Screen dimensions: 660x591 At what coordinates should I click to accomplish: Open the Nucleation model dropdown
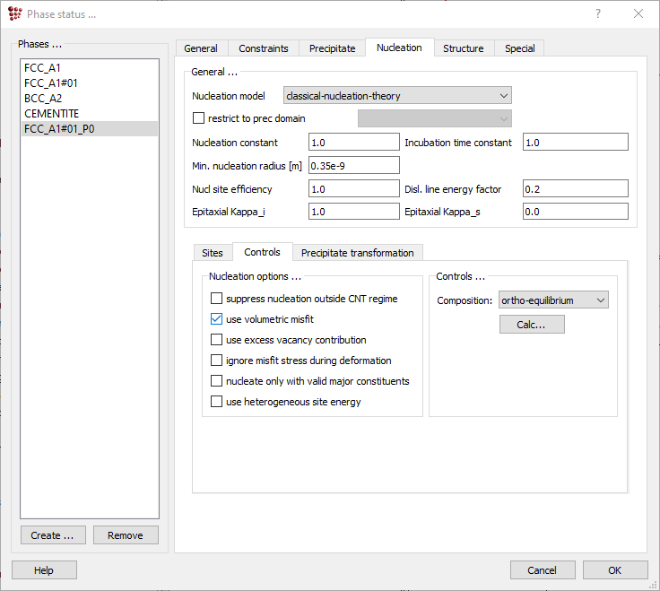tap(396, 96)
